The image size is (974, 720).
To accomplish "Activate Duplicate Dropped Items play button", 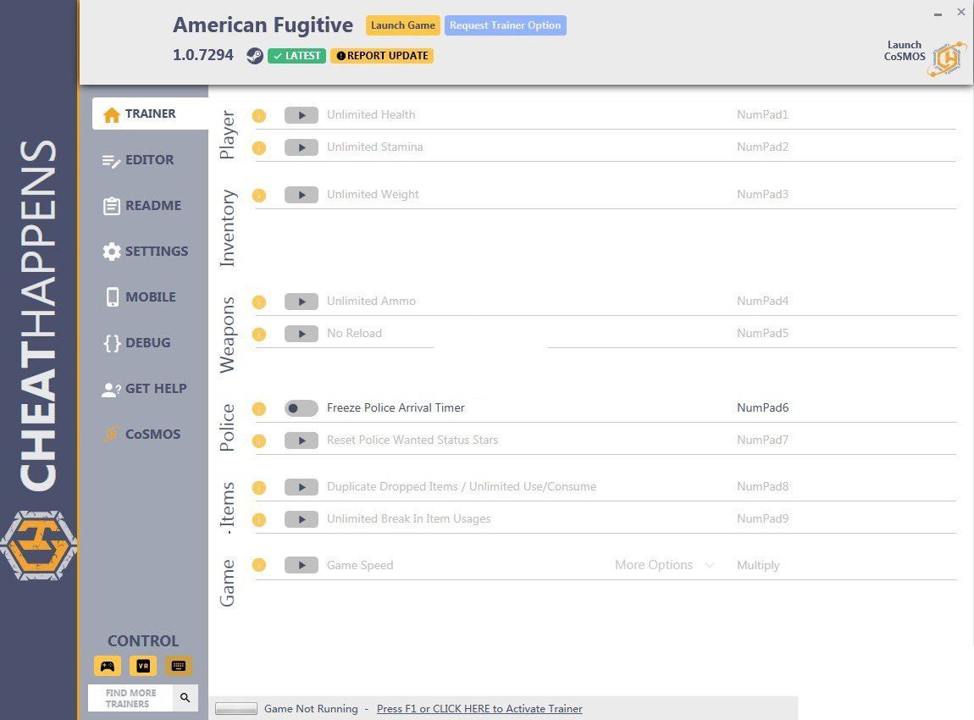I will [x=302, y=487].
